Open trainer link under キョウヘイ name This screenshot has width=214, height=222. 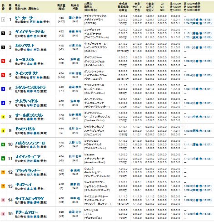coord(32,189)
